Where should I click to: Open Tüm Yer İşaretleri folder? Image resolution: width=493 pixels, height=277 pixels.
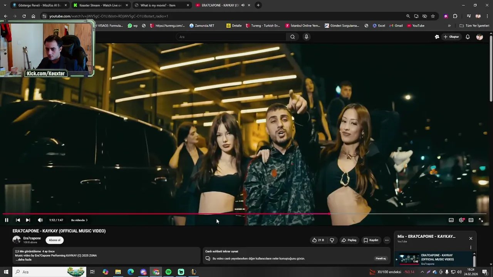pyautogui.click(x=474, y=26)
